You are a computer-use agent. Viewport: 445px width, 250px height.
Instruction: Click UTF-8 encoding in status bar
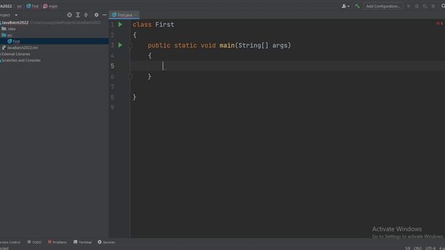click(x=430, y=248)
